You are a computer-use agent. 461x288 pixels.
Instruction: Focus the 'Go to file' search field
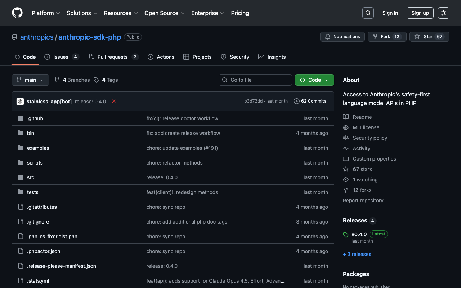[x=255, y=80]
